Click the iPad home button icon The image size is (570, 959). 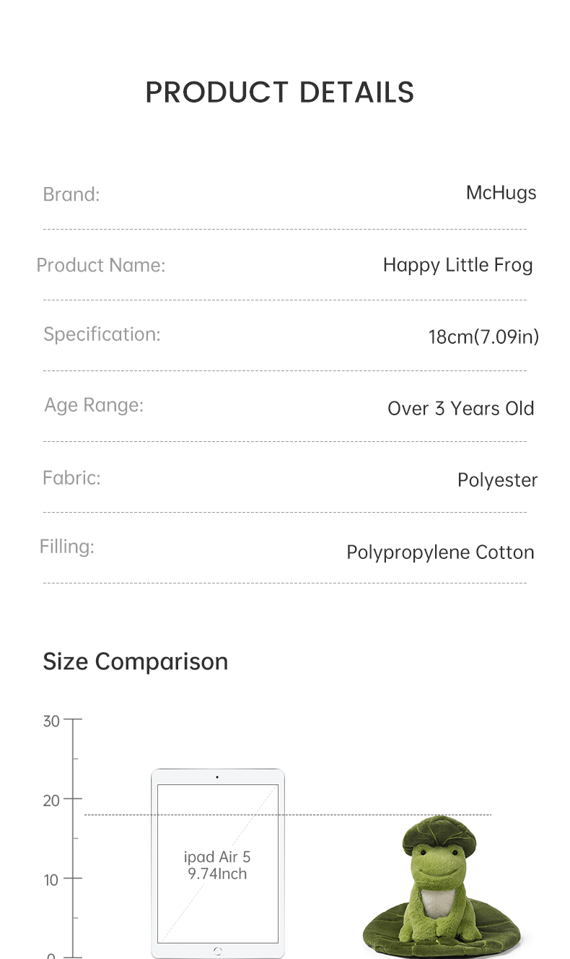pos(218,951)
